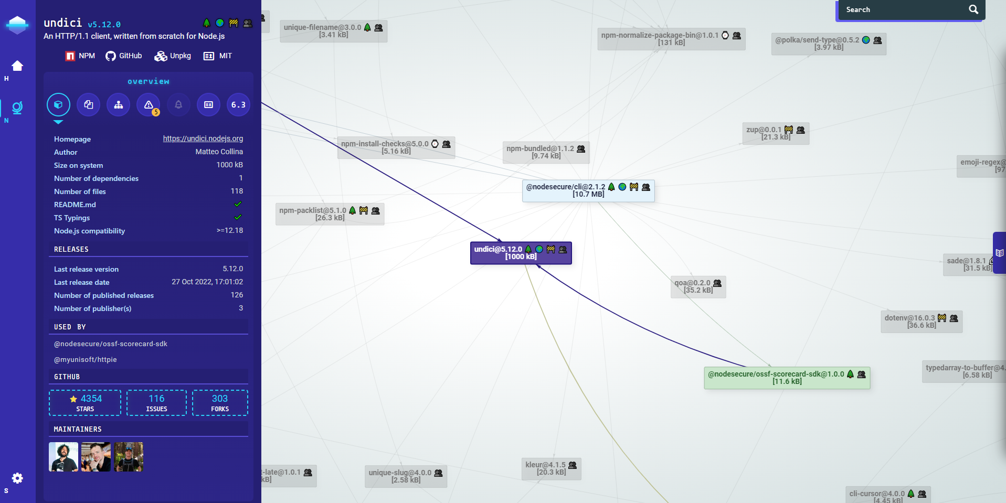Open the Unpkg link
Viewport: 1006px width, 503px height.
(x=173, y=56)
